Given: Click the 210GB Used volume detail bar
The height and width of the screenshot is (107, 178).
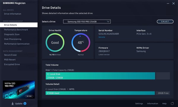Looking at the screenshot, I should click(100, 93).
